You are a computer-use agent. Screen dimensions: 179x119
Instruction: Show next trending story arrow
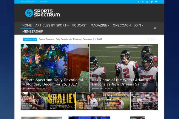click(x=154, y=39)
